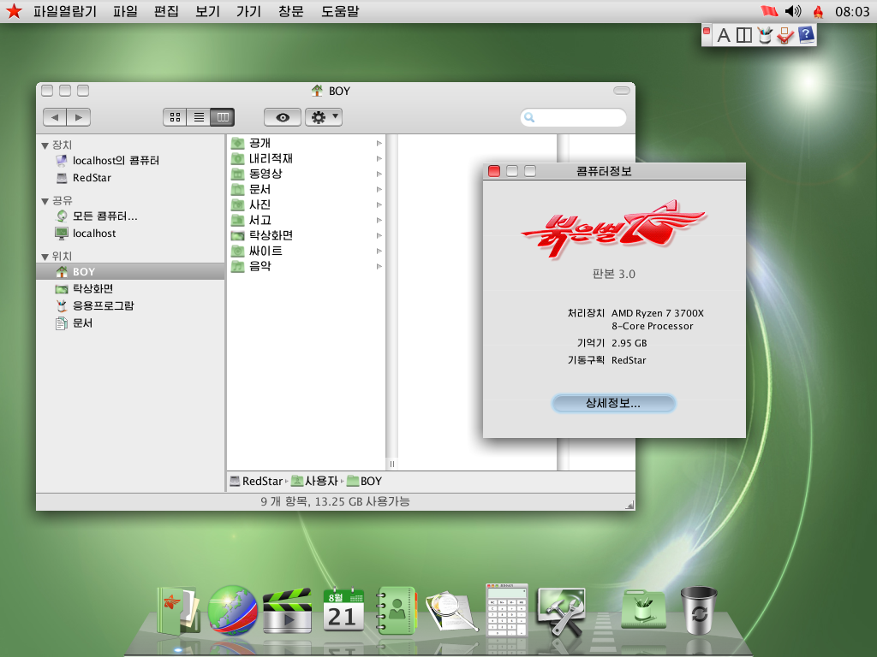Expand arrow next to 동영상 folder
This screenshot has width=877, height=657.
pos(379,175)
